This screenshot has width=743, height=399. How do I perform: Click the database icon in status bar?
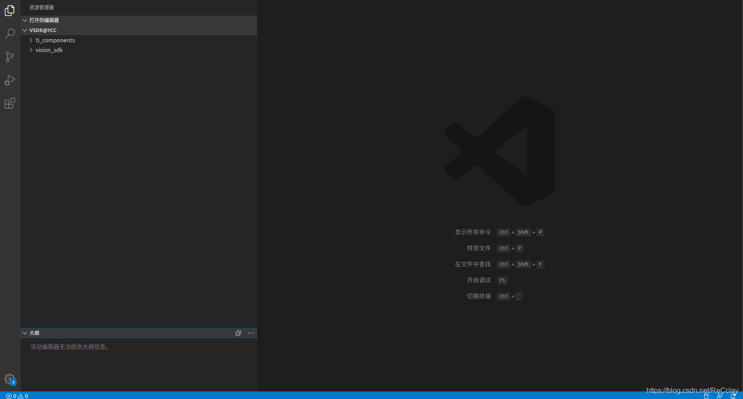(x=706, y=396)
